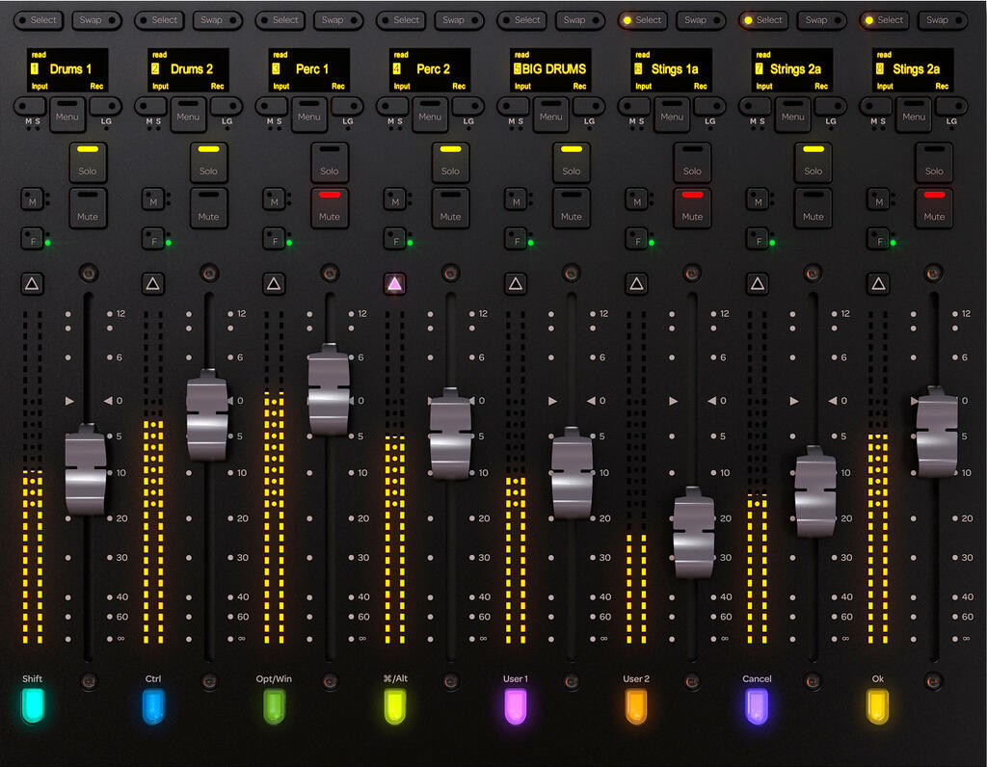
Task: Click the M icon on the Drums 1 channel
Action: (x=27, y=122)
